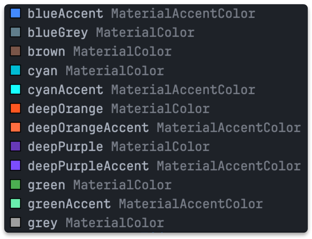Select cyanAccent from the suggestions
This screenshot has height=239, width=312.
[65, 90]
